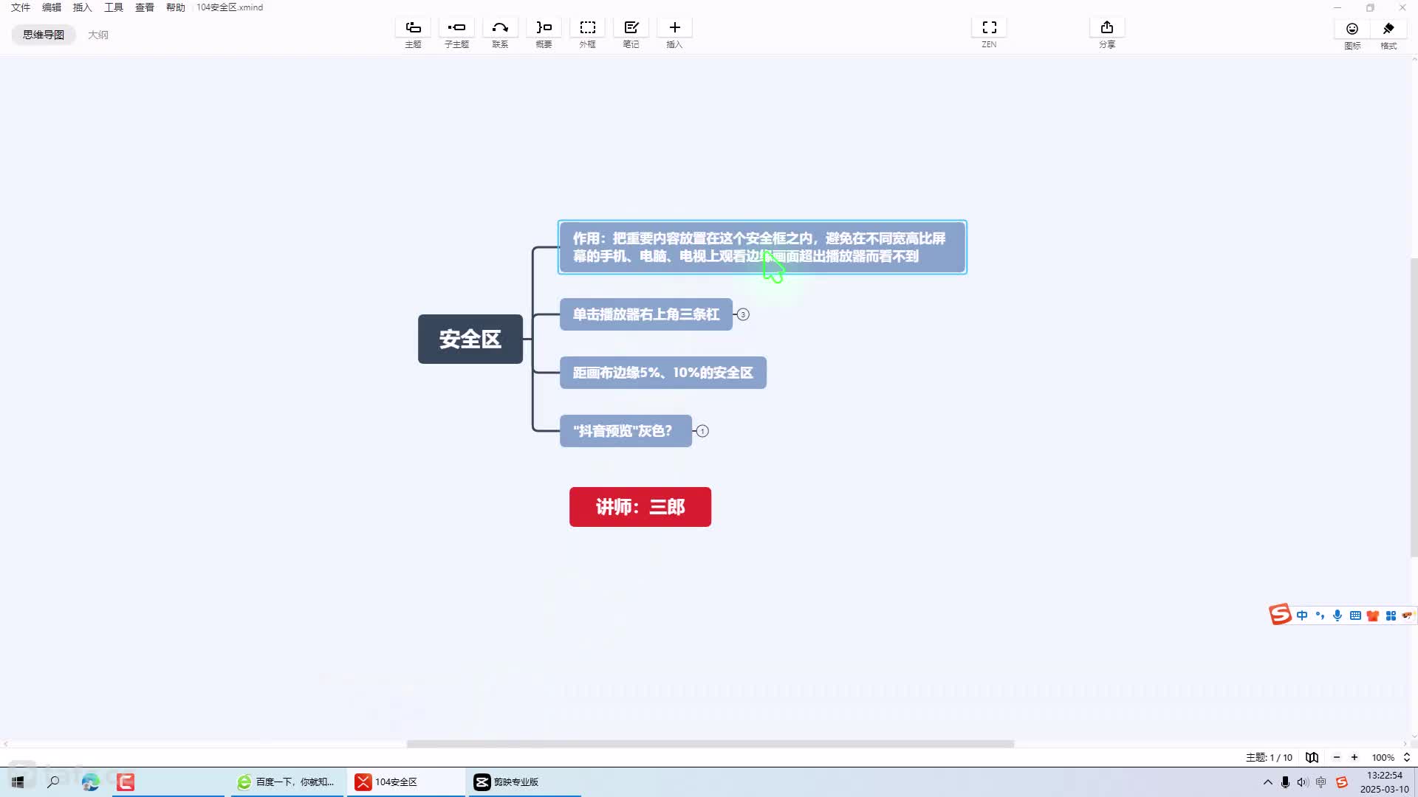Screen dimensions: 1418x797
Task: Click the horizontal scrollbar at canvas bottom
Action: 710,744
